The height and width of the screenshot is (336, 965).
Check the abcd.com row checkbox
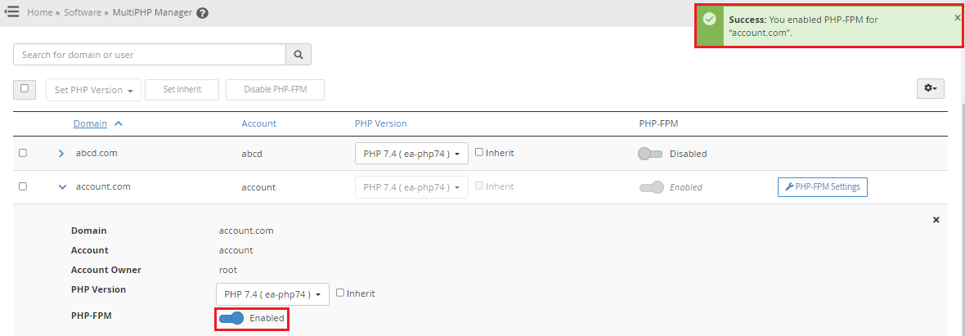23,153
